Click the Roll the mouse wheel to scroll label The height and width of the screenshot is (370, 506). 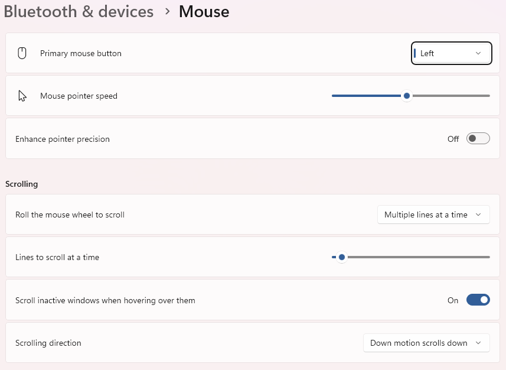(70, 215)
